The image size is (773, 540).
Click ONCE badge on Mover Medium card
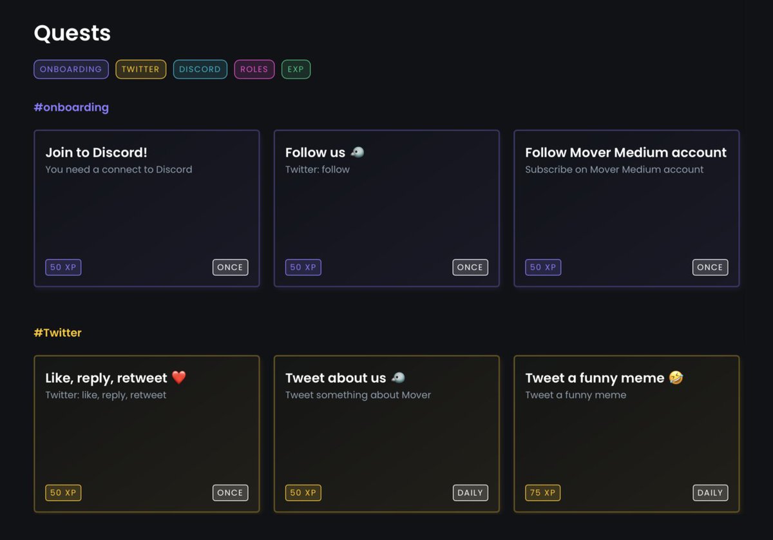(x=711, y=267)
